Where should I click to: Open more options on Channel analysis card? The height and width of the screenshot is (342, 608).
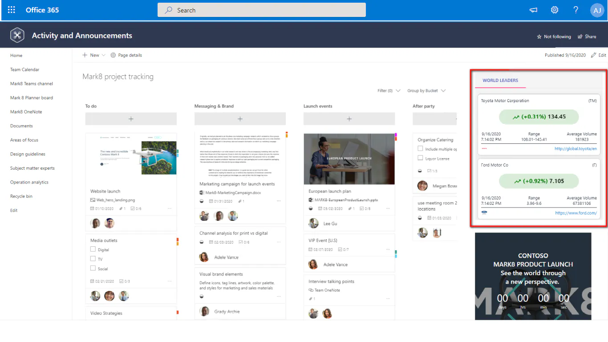coord(279,242)
